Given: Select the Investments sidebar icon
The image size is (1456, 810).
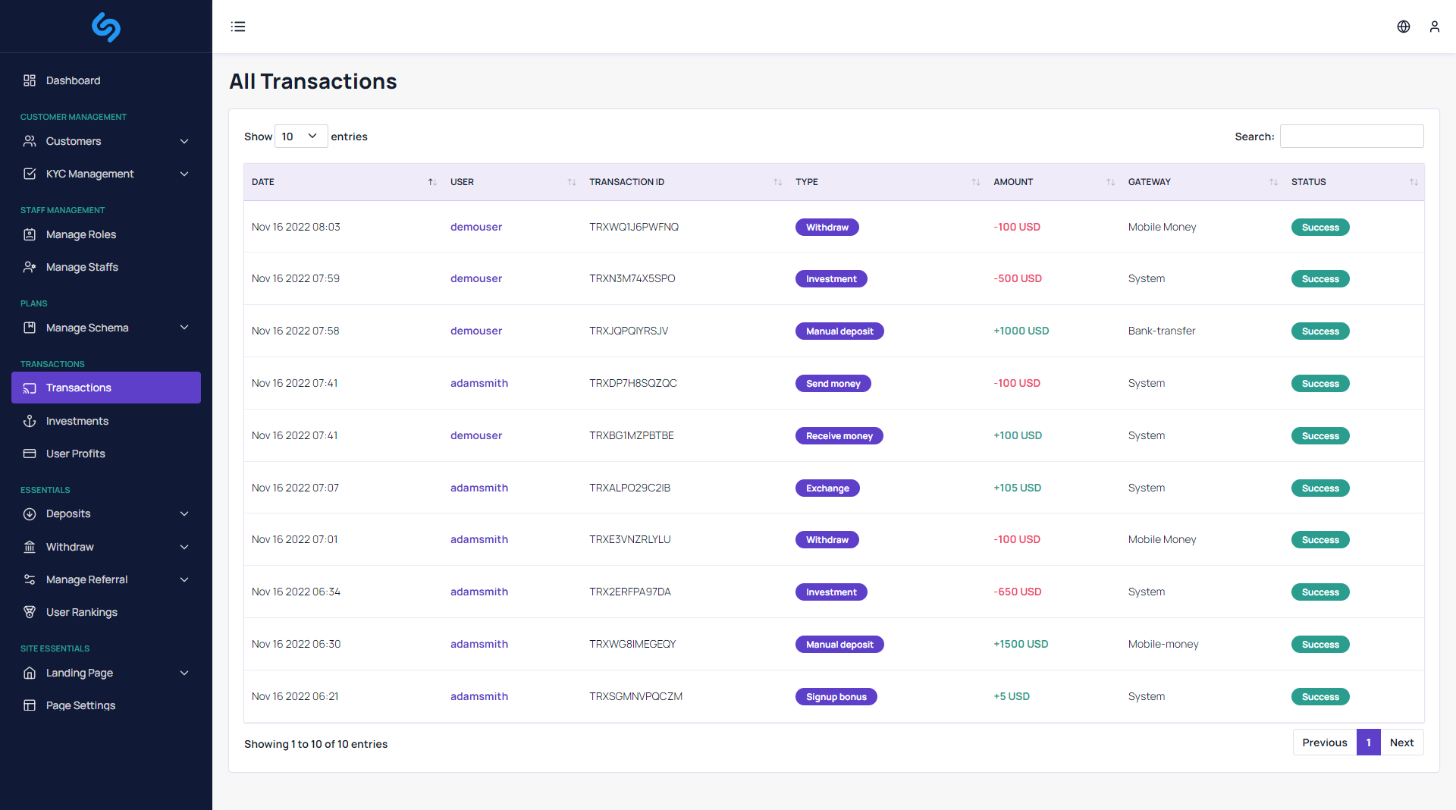Looking at the screenshot, I should point(29,421).
